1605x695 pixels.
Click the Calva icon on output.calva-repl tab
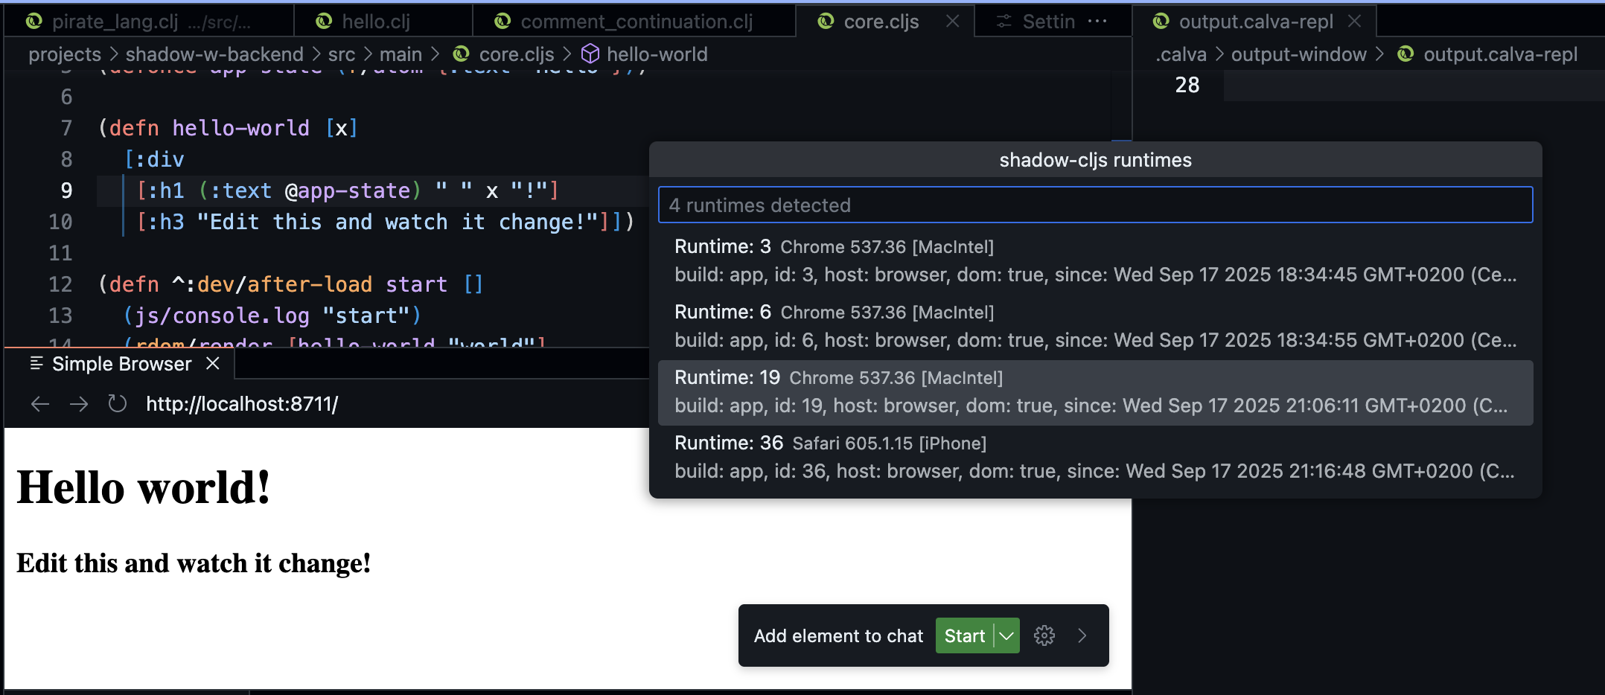coord(1161,21)
